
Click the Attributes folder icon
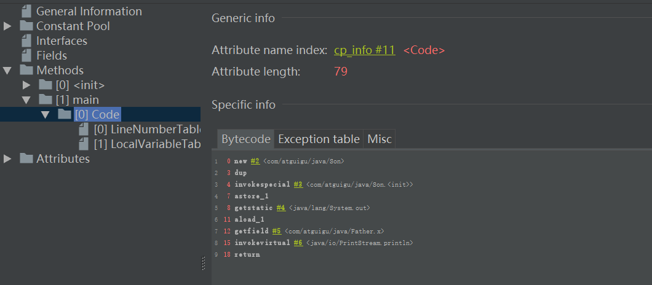26,158
